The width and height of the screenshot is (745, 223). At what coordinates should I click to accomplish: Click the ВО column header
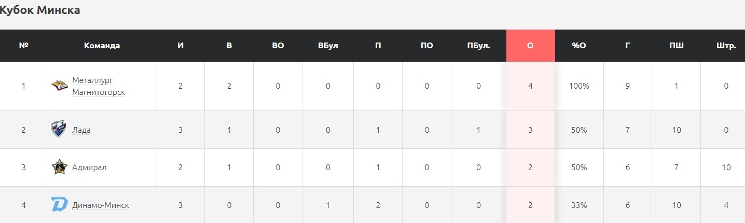coord(278,46)
